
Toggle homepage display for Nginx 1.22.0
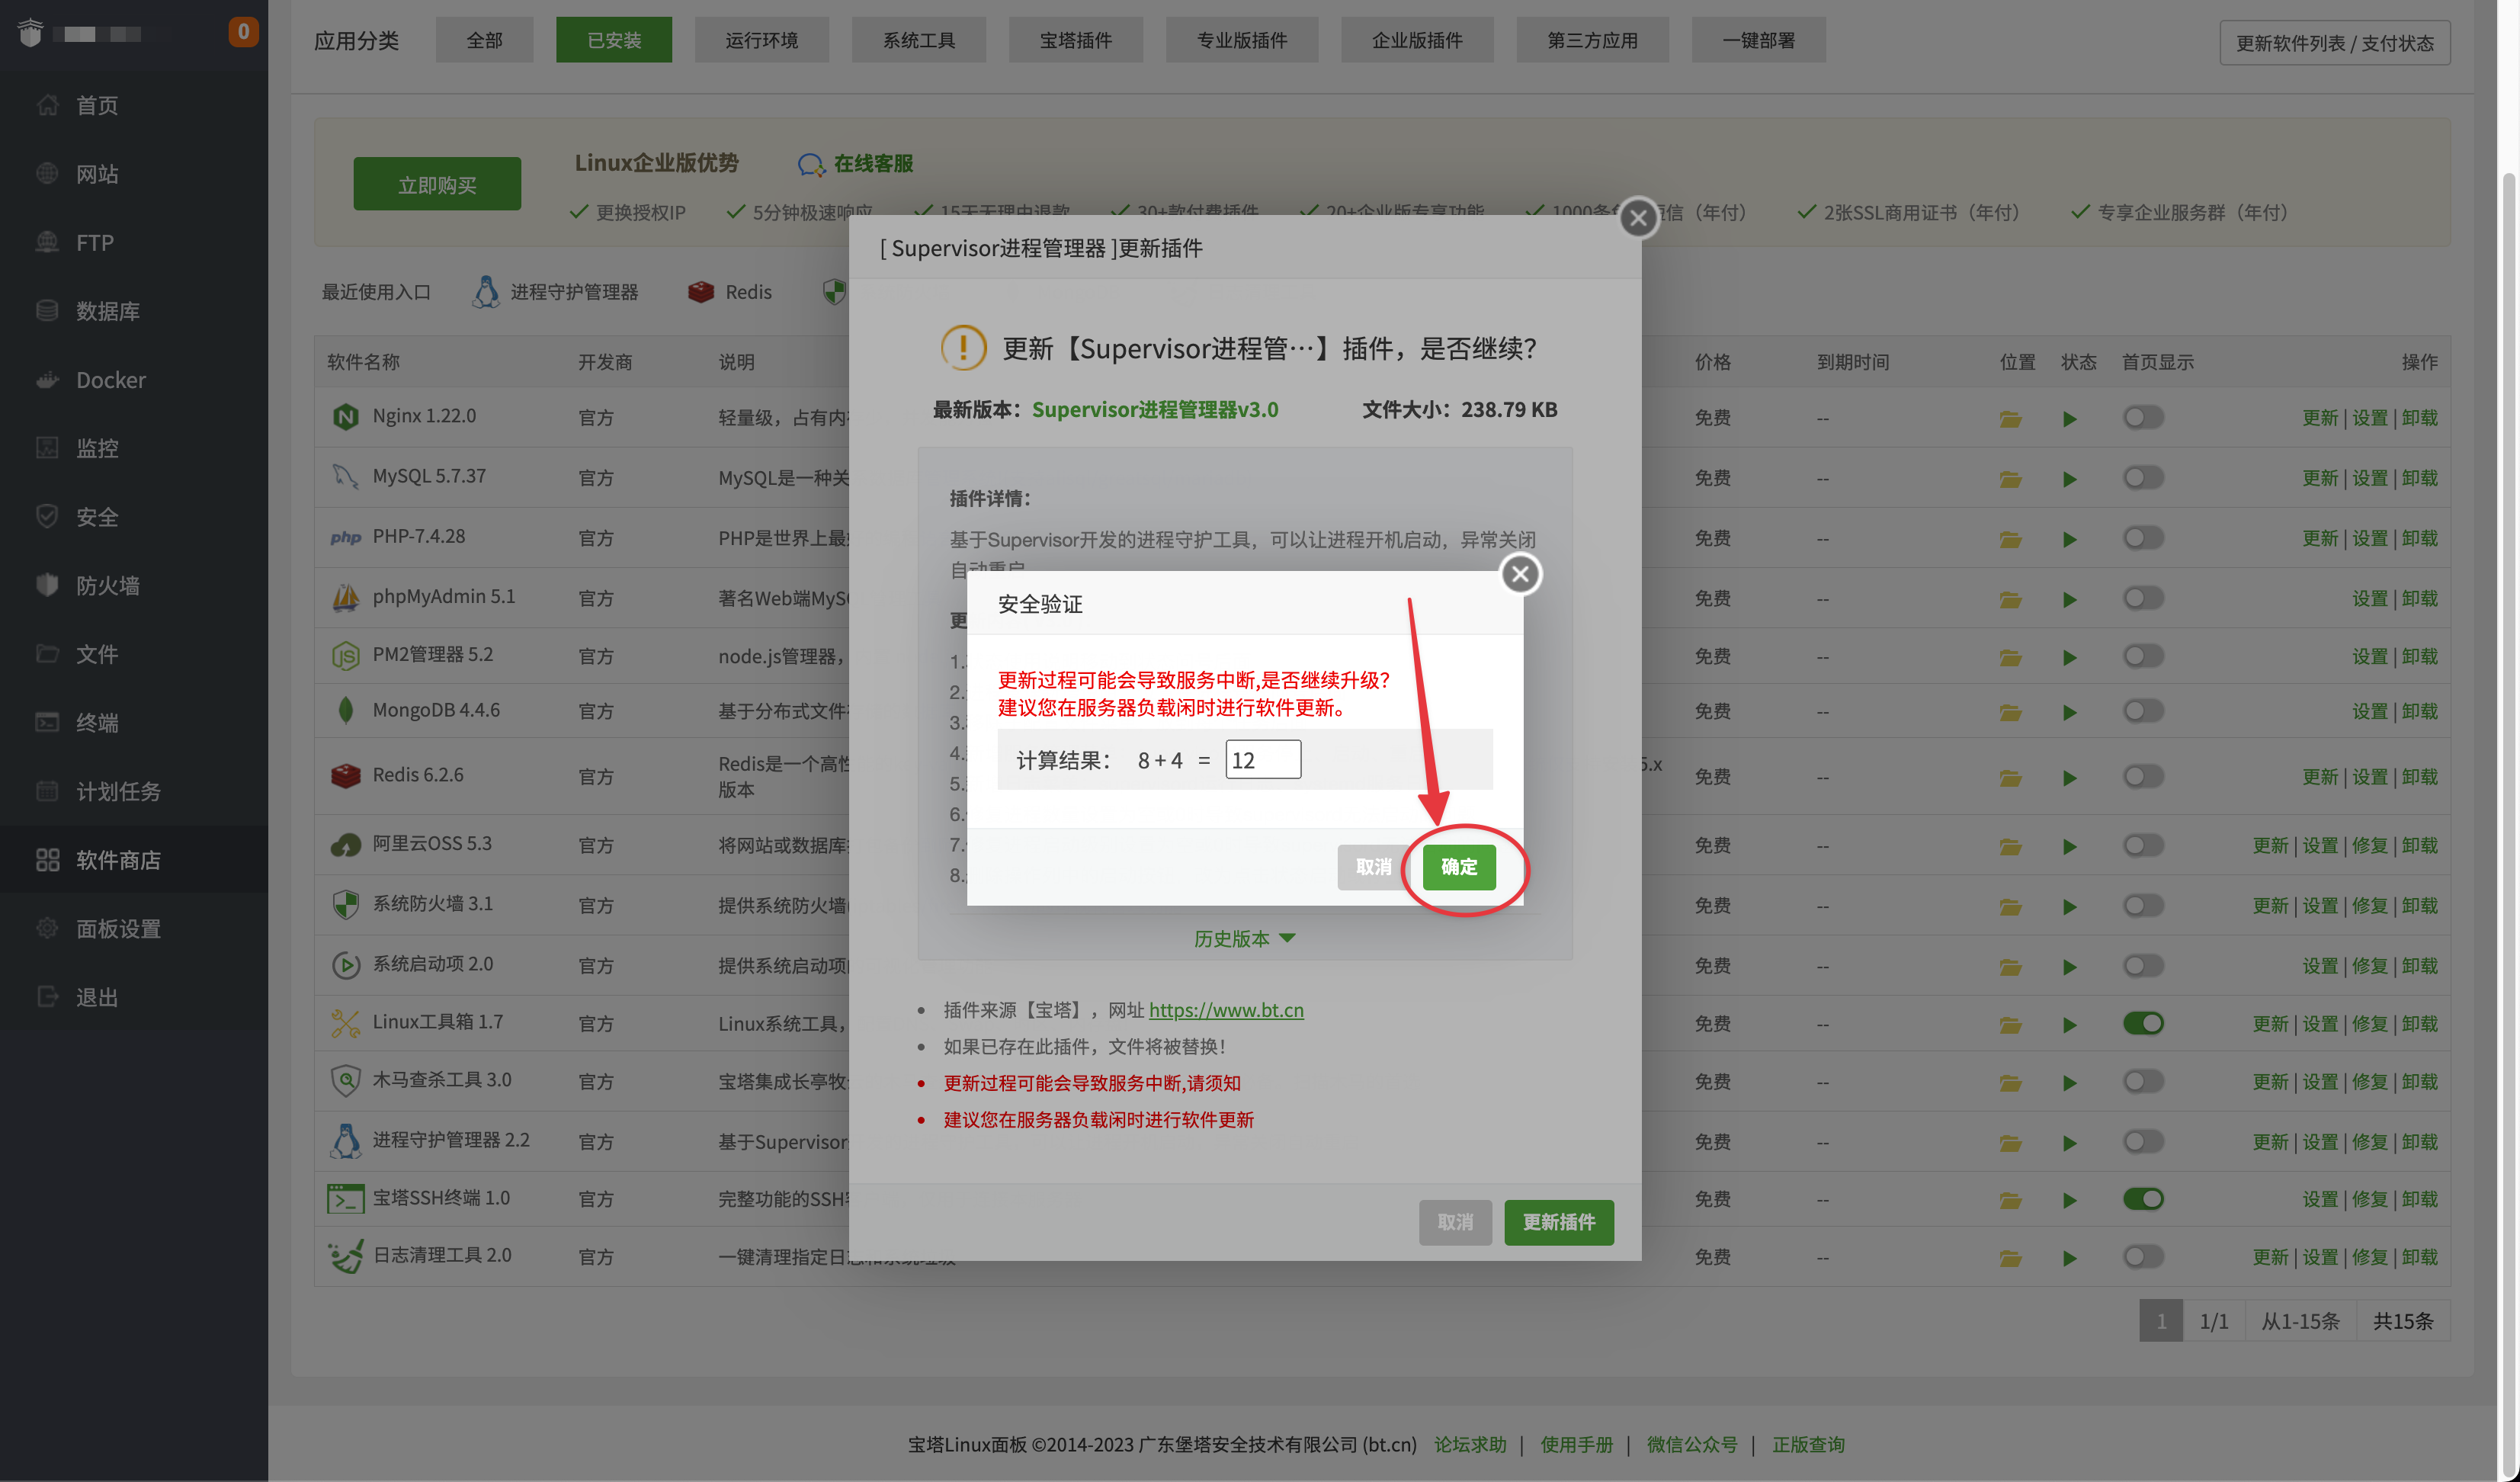(x=2143, y=417)
